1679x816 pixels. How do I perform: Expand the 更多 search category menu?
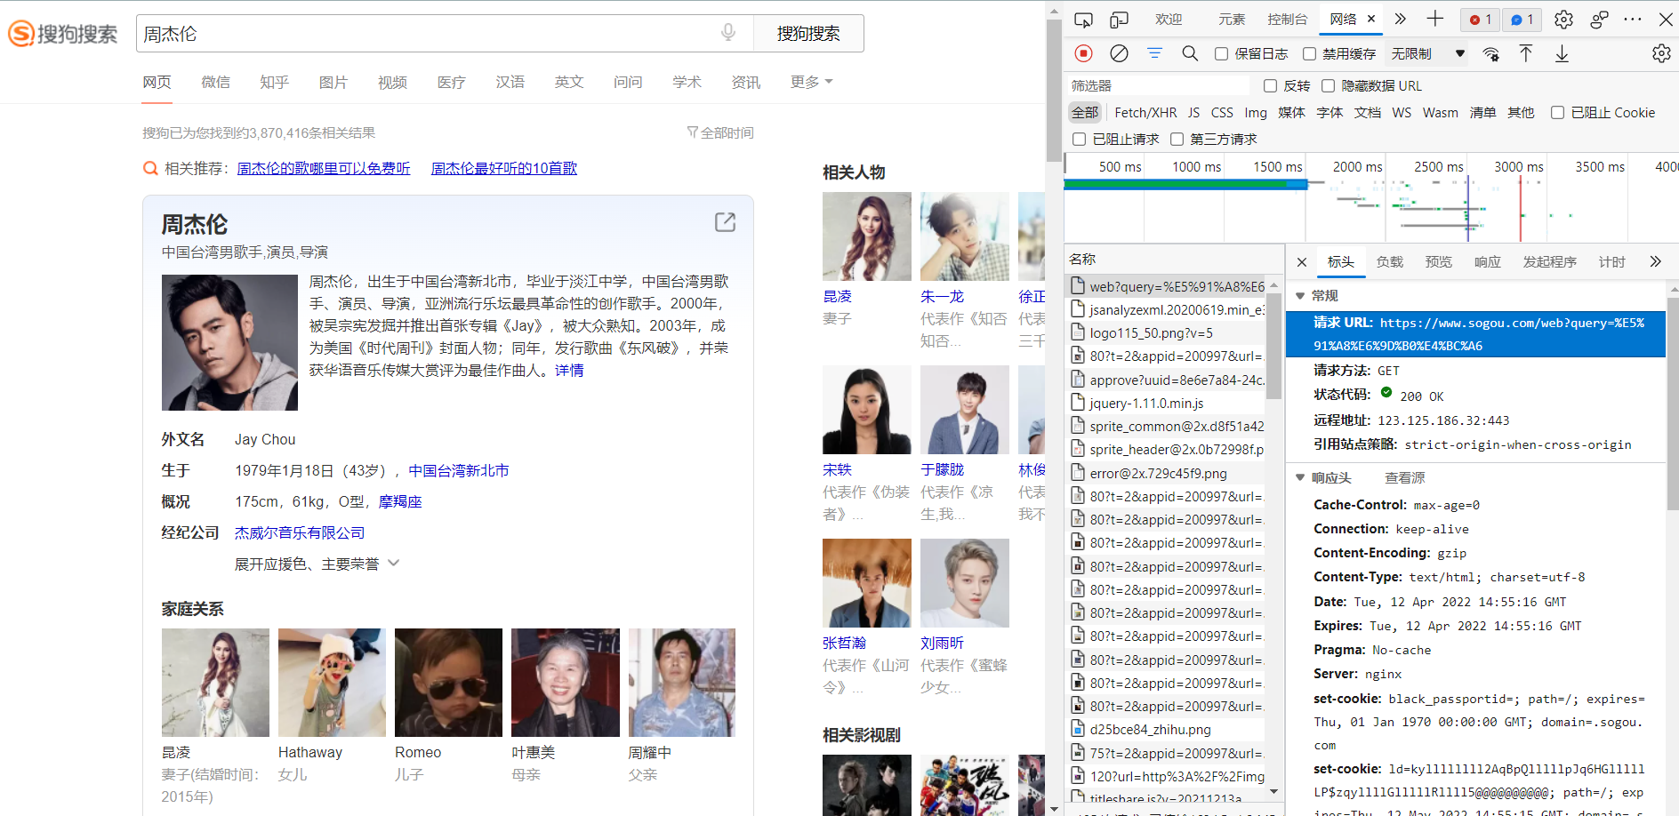tap(811, 82)
